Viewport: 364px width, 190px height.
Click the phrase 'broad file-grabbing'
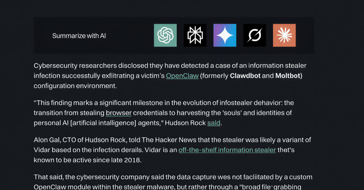point(272,187)
